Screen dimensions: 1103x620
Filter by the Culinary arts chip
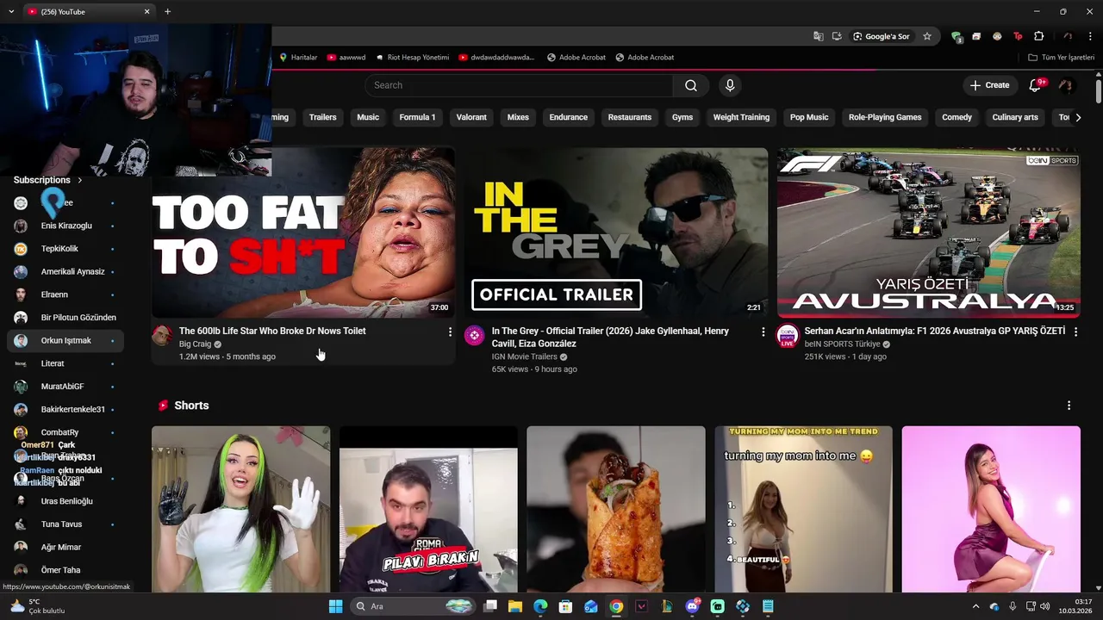tap(1015, 117)
